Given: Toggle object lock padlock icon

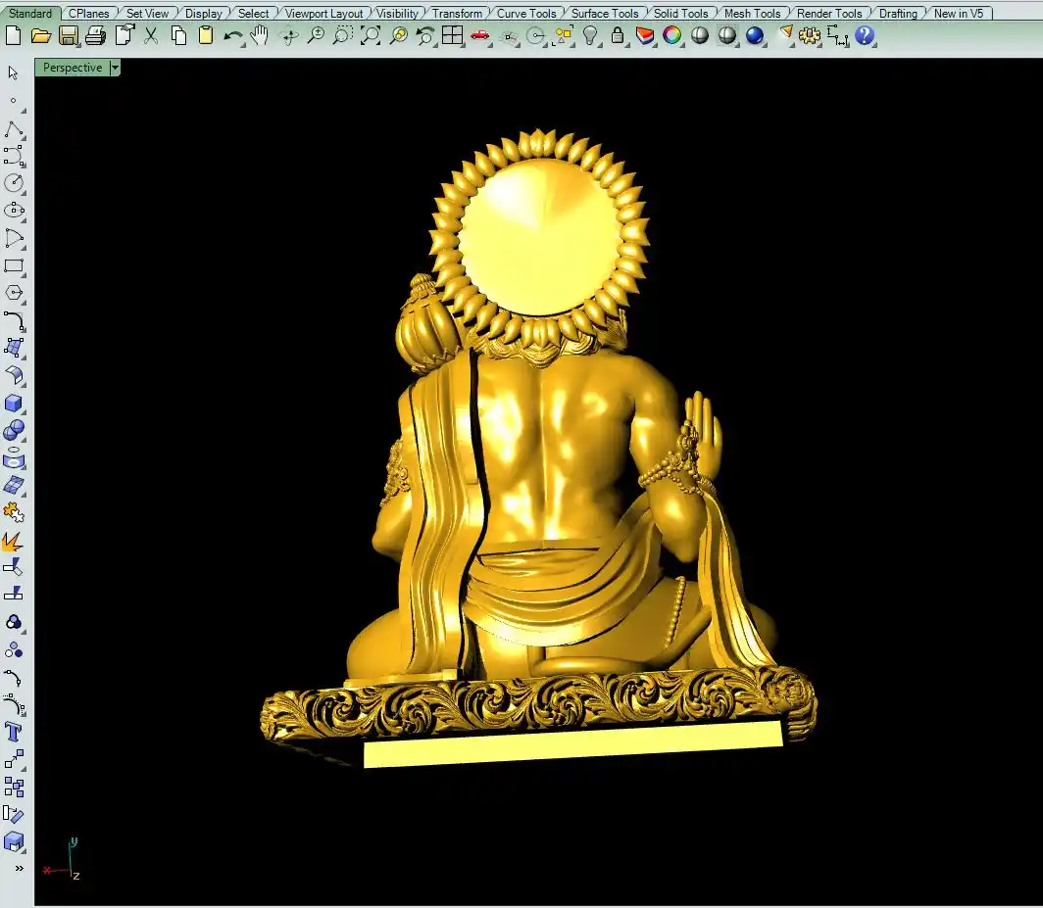Looking at the screenshot, I should 618,36.
